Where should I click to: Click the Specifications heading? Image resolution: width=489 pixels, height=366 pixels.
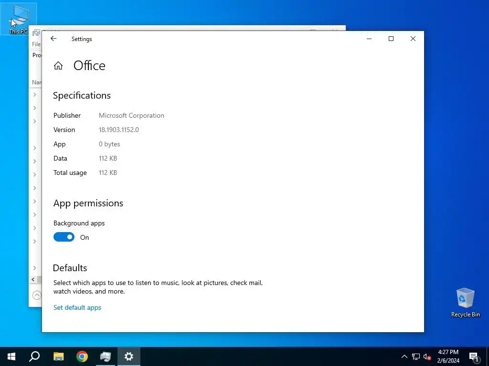tap(82, 95)
